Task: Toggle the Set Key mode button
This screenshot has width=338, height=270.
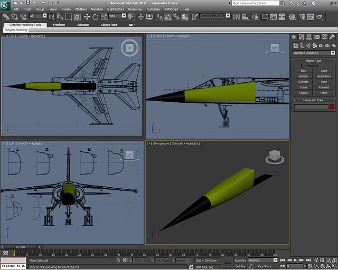Action: coord(240,266)
